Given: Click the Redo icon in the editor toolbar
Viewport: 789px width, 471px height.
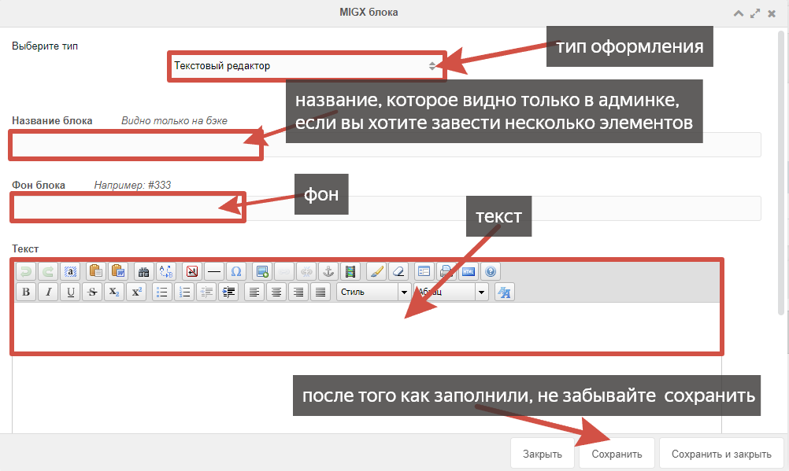Looking at the screenshot, I should (48, 271).
